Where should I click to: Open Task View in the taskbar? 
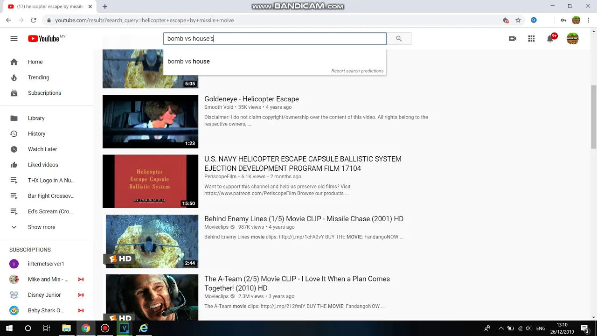[46, 329]
